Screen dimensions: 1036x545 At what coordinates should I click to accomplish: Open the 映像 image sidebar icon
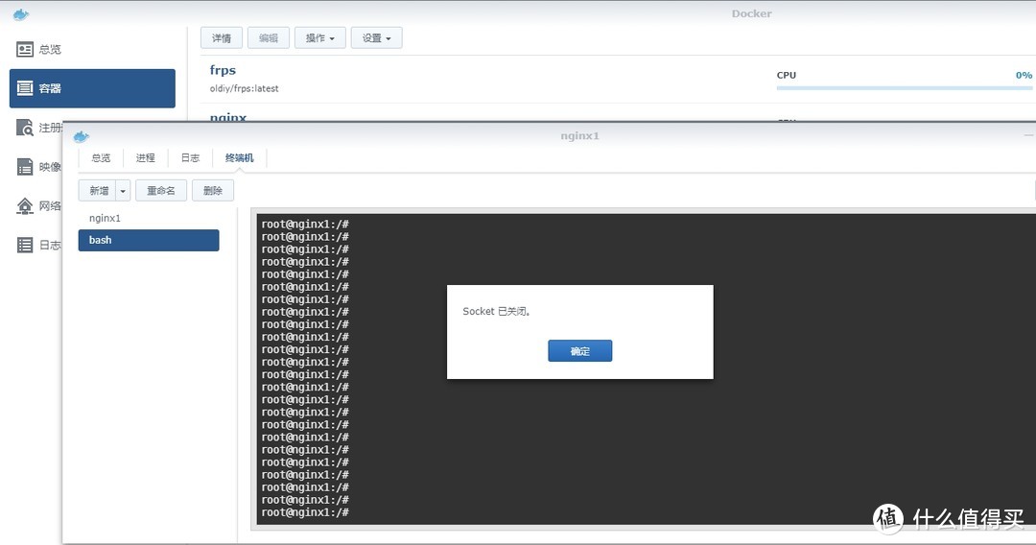(24, 166)
